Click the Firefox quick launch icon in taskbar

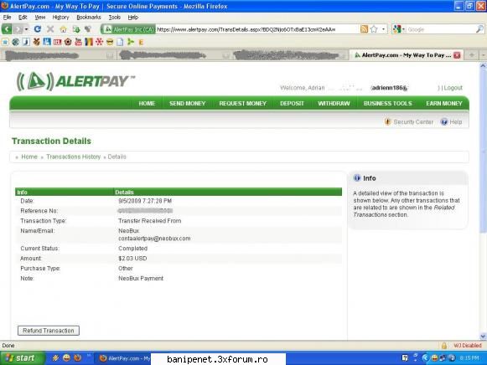pos(78,357)
